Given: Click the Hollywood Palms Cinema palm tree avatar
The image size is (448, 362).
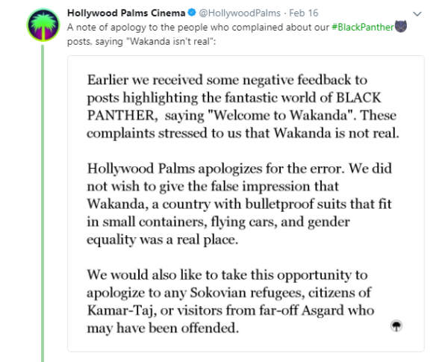Looking at the screenshot, I should click(42, 25).
